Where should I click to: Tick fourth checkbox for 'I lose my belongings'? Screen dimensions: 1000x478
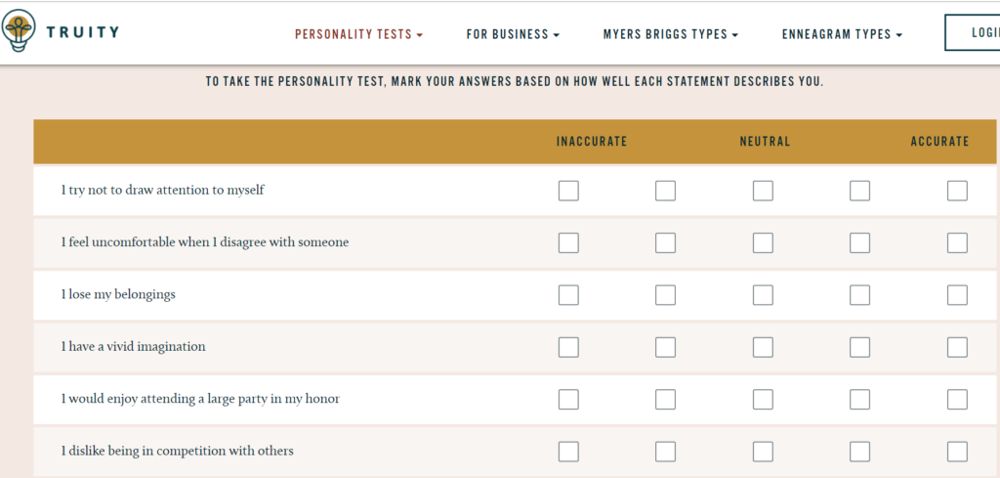tap(859, 295)
